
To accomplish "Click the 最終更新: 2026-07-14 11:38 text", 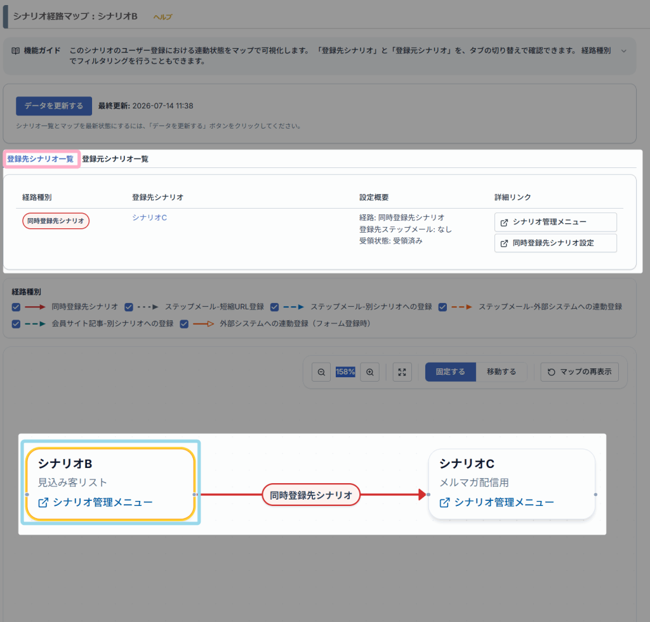I will coord(146,106).
